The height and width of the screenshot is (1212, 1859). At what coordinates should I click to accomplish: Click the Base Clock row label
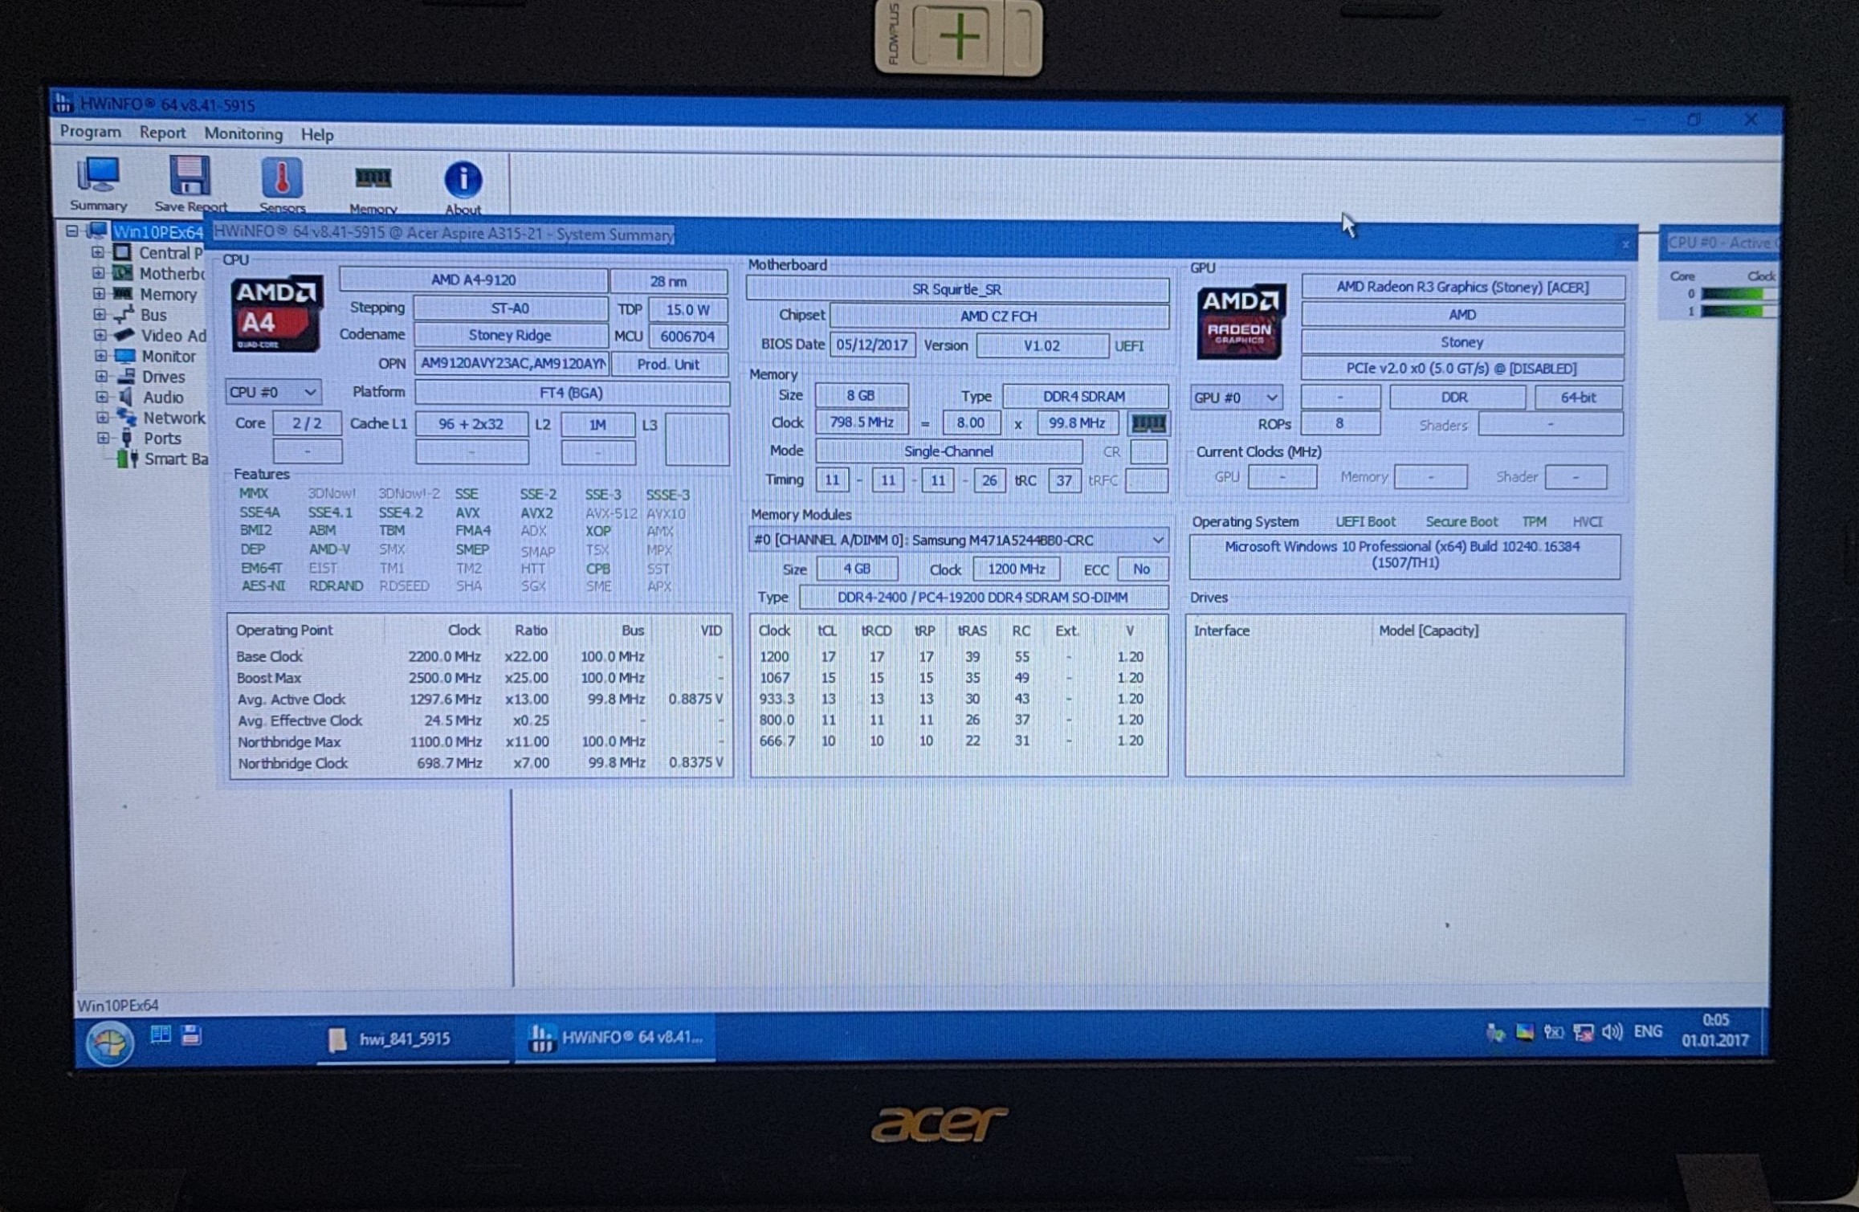click(269, 656)
